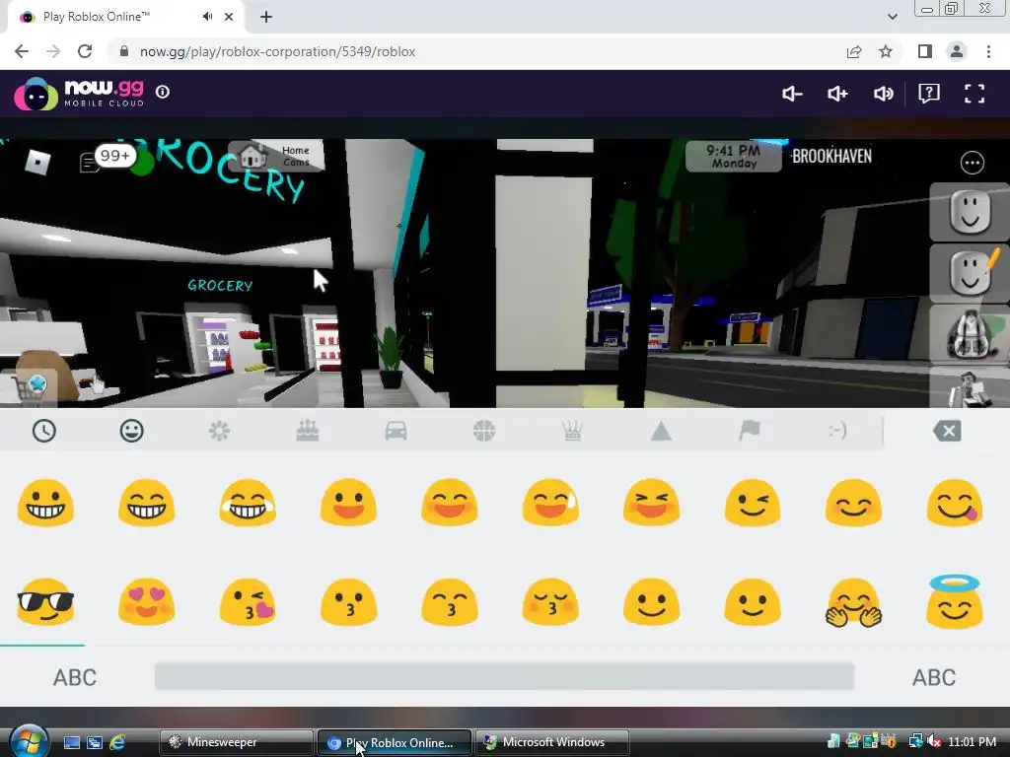Bookmark this page with the star
This screenshot has height=757, width=1010.
coord(886,51)
